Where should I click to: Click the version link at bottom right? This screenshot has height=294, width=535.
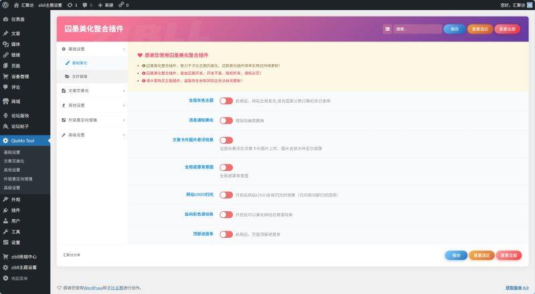(x=517, y=288)
